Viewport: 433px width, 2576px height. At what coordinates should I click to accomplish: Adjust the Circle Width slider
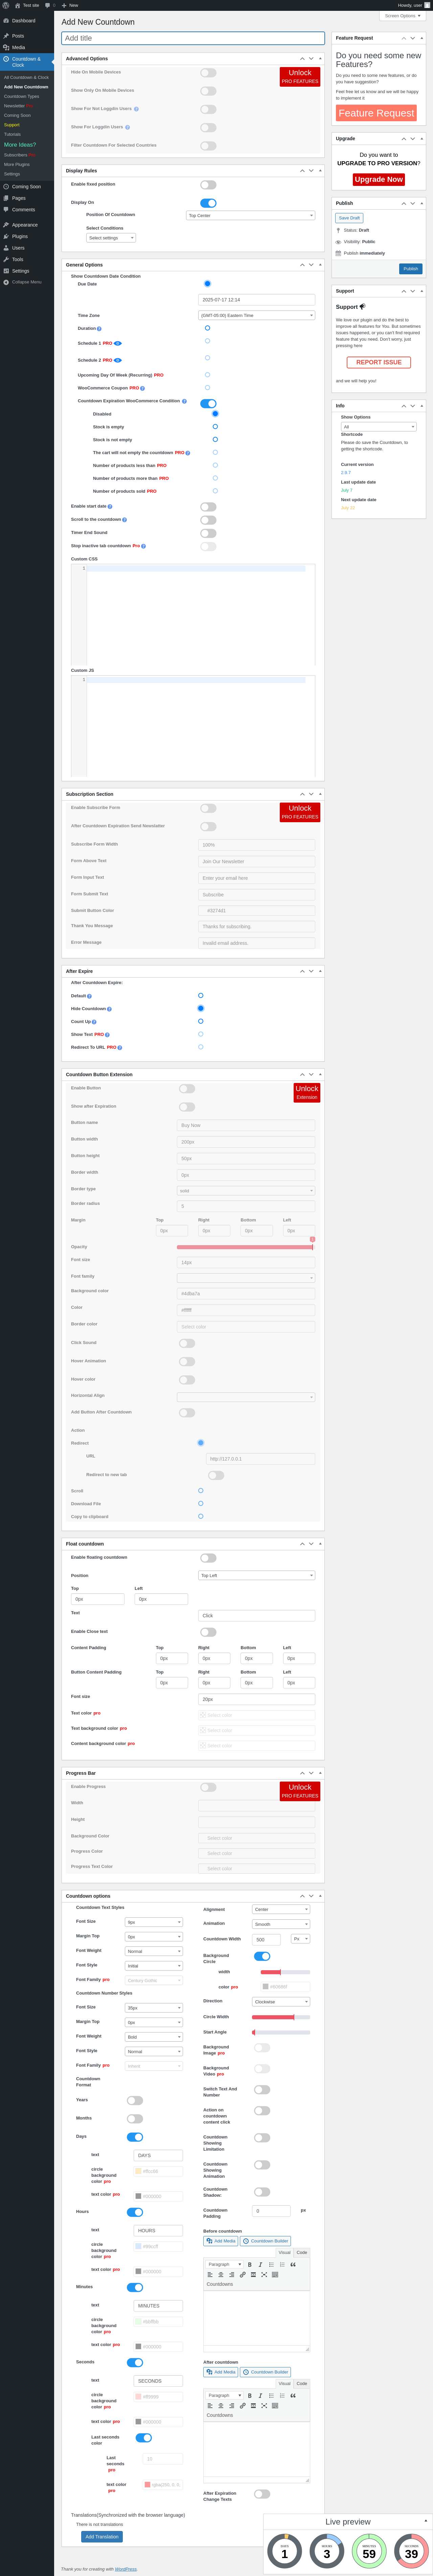281,2017
